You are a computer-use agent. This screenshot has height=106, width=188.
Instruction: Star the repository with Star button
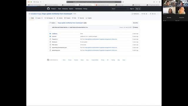153,14
